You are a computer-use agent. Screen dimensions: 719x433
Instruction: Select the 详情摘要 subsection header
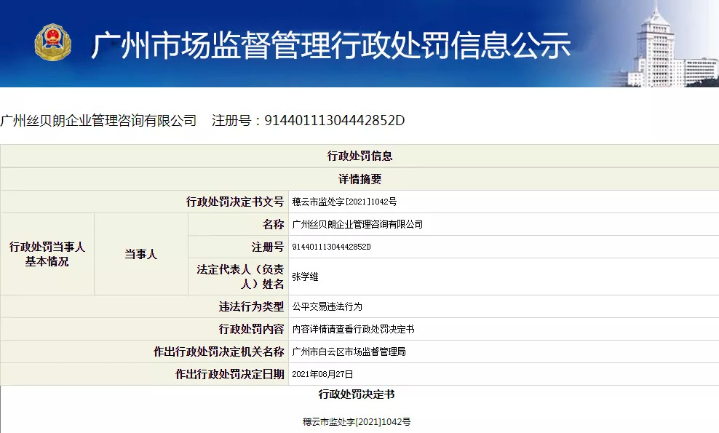coord(359,179)
